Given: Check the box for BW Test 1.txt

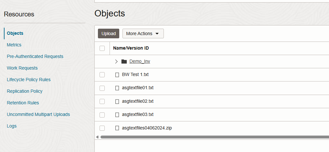Looking at the screenshot, I should click(102, 75).
